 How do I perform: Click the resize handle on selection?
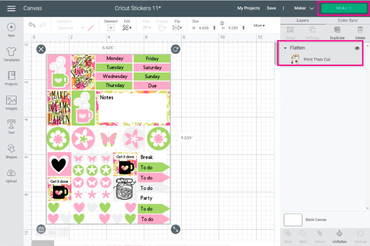click(x=176, y=229)
